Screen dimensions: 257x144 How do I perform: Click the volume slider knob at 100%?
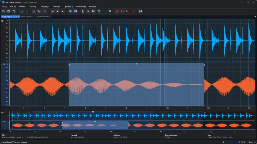coord(239,142)
